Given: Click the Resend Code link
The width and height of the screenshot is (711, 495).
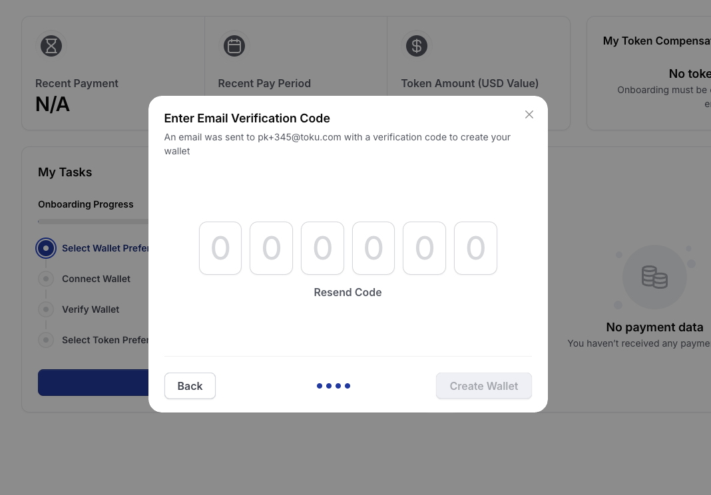Looking at the screenshot, I should (x=348, y=292).
